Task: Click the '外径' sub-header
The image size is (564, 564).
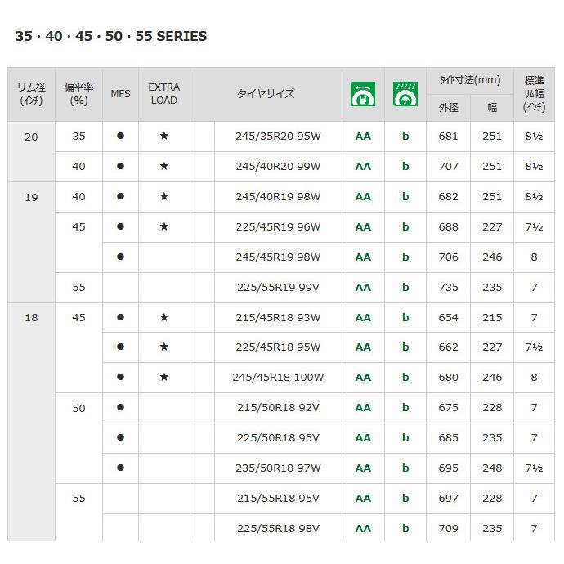Action: click(448, 108)
